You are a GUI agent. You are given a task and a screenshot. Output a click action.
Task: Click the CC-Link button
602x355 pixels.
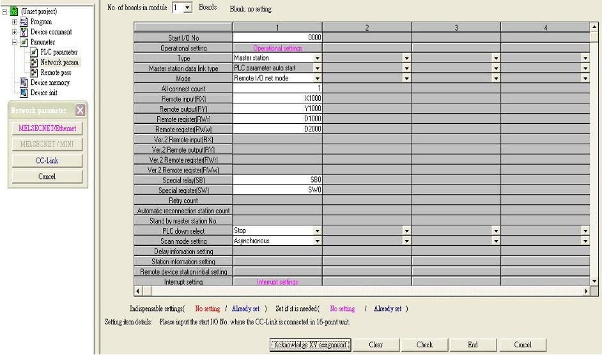pyautogui.click(x=47, y=160)
